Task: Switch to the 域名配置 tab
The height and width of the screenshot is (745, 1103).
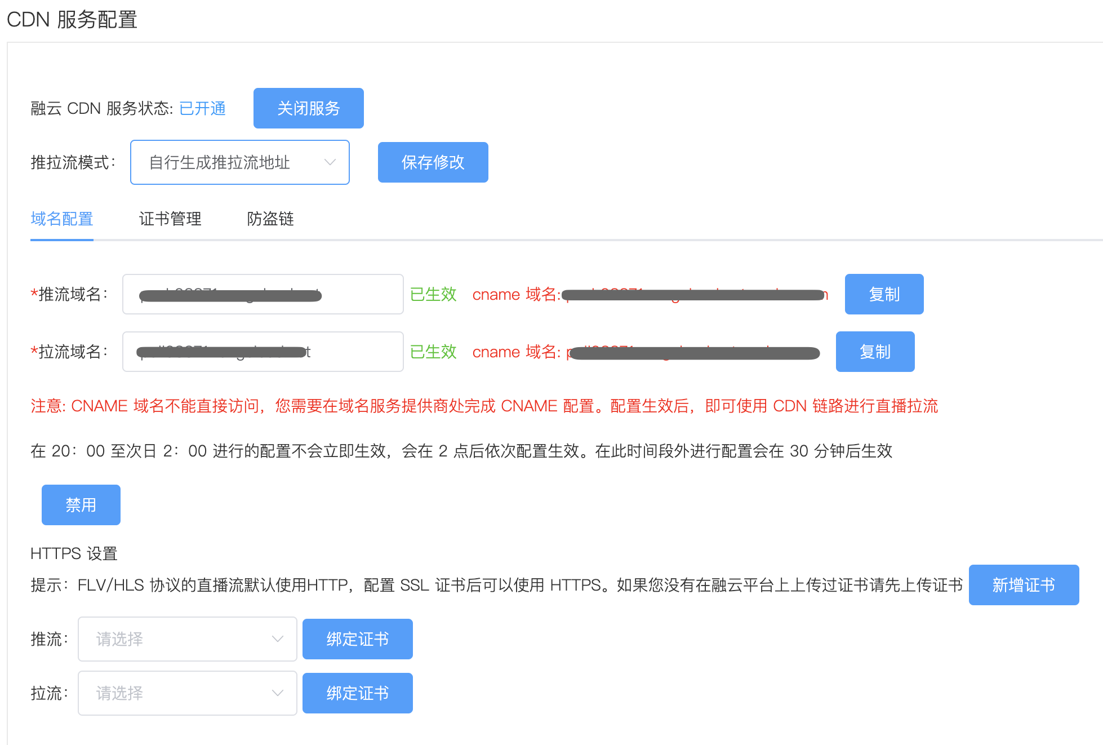Action: (x=62, y=219)
